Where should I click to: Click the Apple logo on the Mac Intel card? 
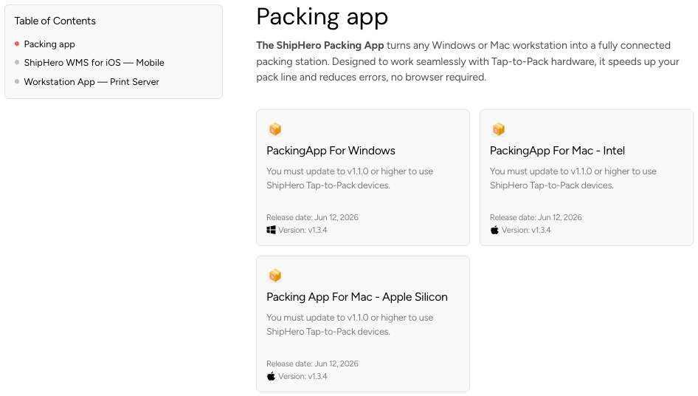494,230
